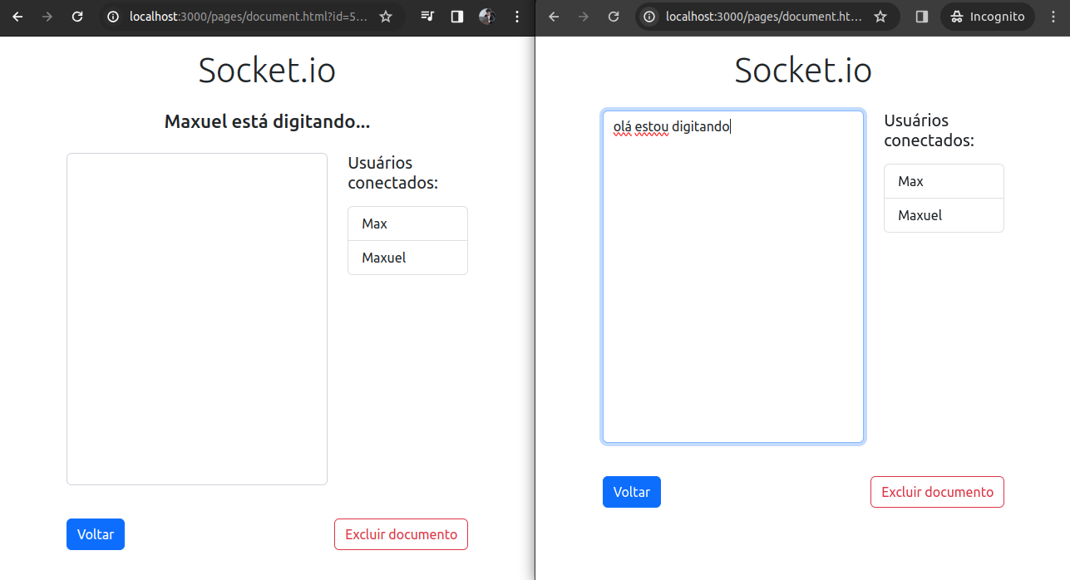Click Voltar button in the left window

click(x=96, y=534)
